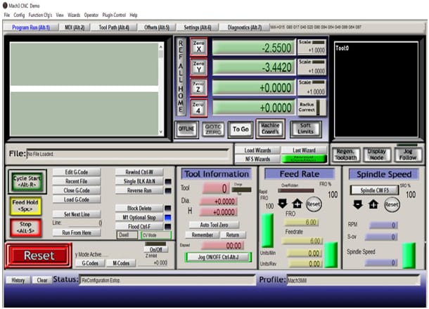Open the Wizards menu
This screenshot has width=429, height=309.
point(74,15)
